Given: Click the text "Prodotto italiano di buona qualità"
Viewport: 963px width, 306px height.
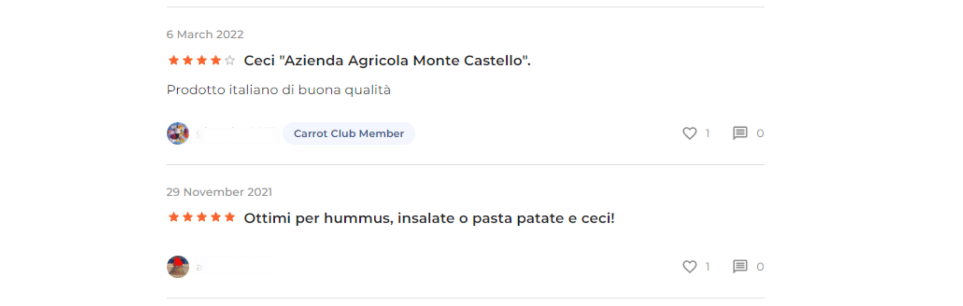Looking at the screenshot, I should [x=278, y=90].
